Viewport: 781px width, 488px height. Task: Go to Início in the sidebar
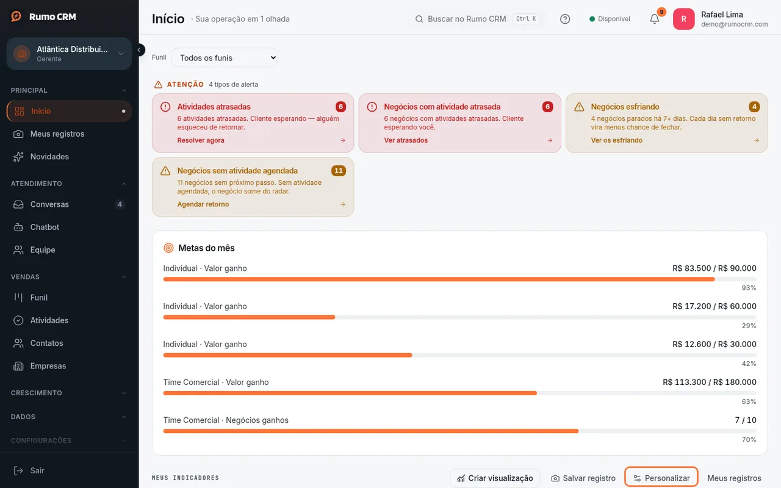tap(69, 111)
